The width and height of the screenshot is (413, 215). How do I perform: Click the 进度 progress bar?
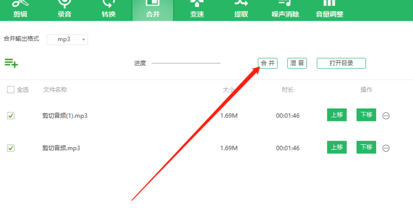point(186,63)
